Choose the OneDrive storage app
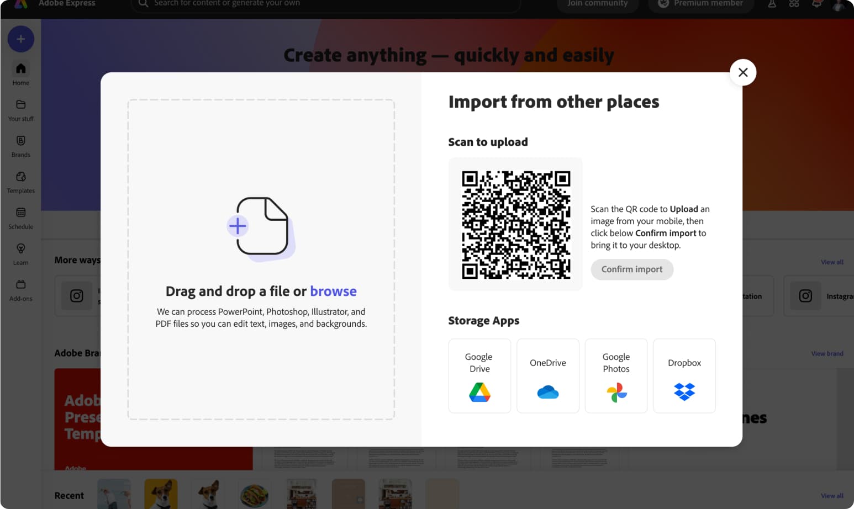Image resolution: width=854 pixels, height=509 pixels. click(x=548, y=376)
